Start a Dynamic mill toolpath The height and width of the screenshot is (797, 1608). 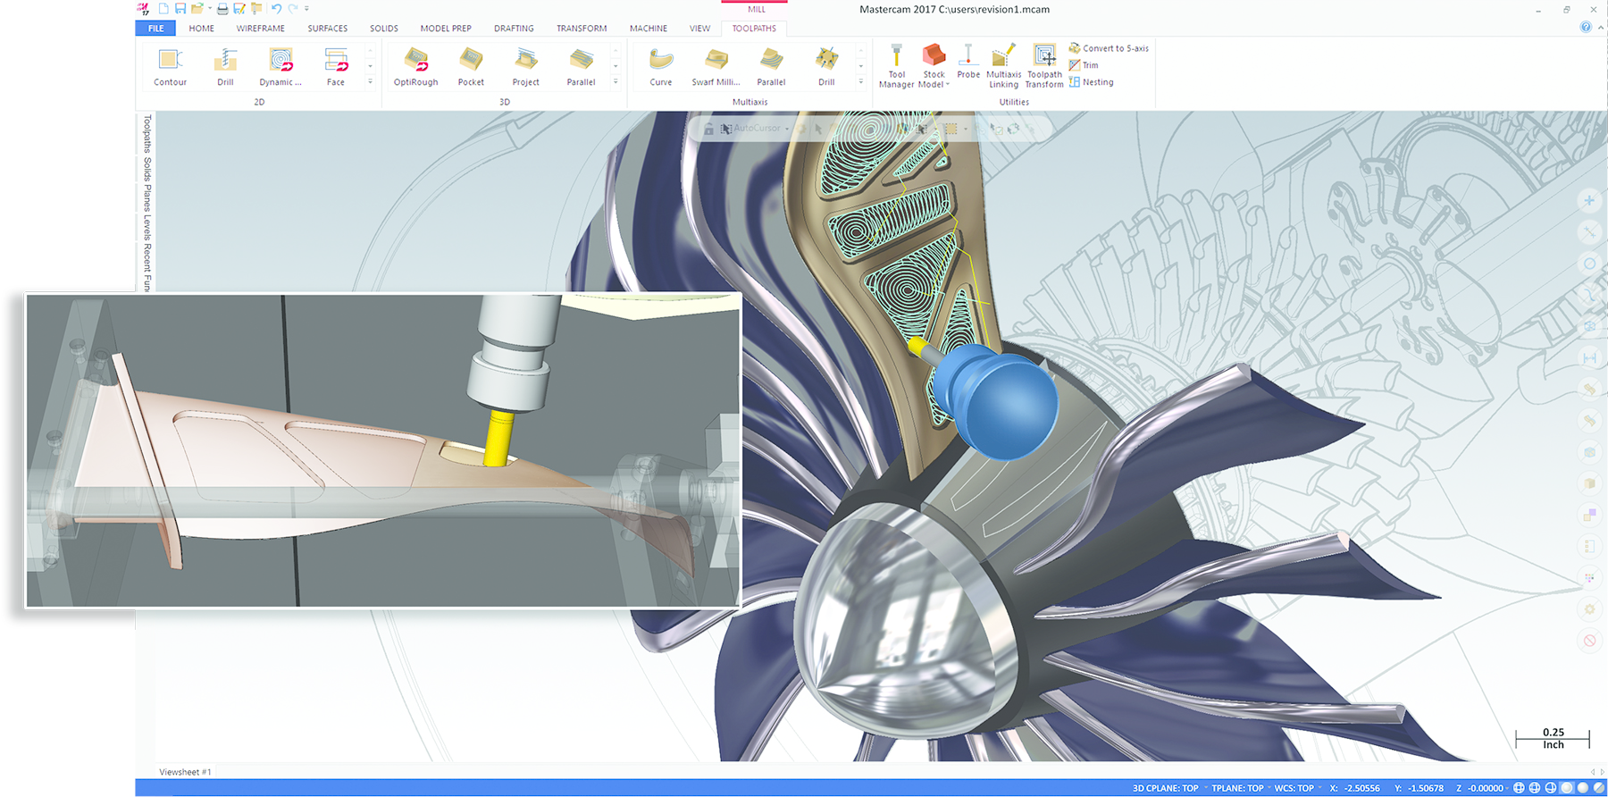pyautogui.click(x=281, y=68)
